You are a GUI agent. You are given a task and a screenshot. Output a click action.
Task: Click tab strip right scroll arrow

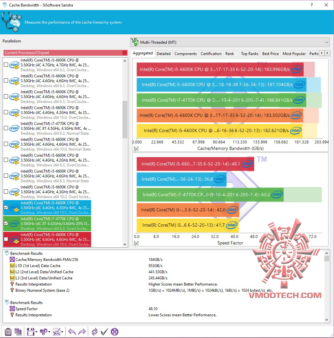(x=327, y=53)
